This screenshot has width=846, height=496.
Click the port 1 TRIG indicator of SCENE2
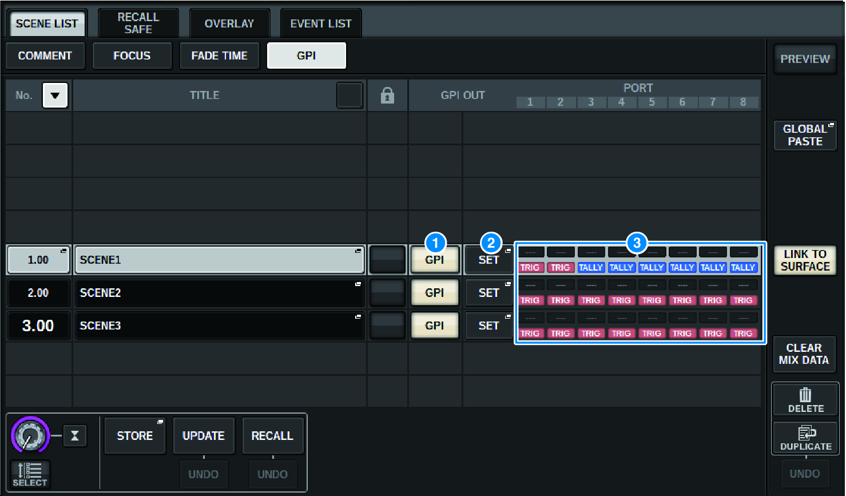tap(530, 300)
